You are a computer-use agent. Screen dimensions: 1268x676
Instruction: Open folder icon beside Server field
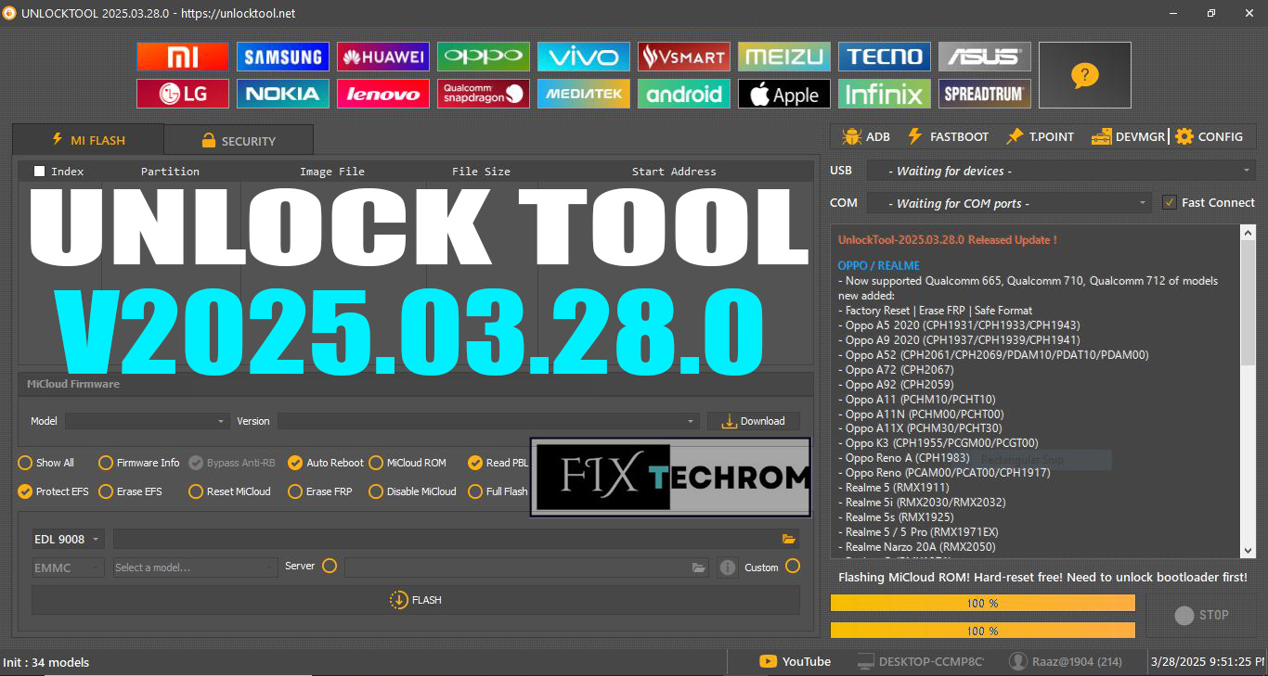point(699,568)
